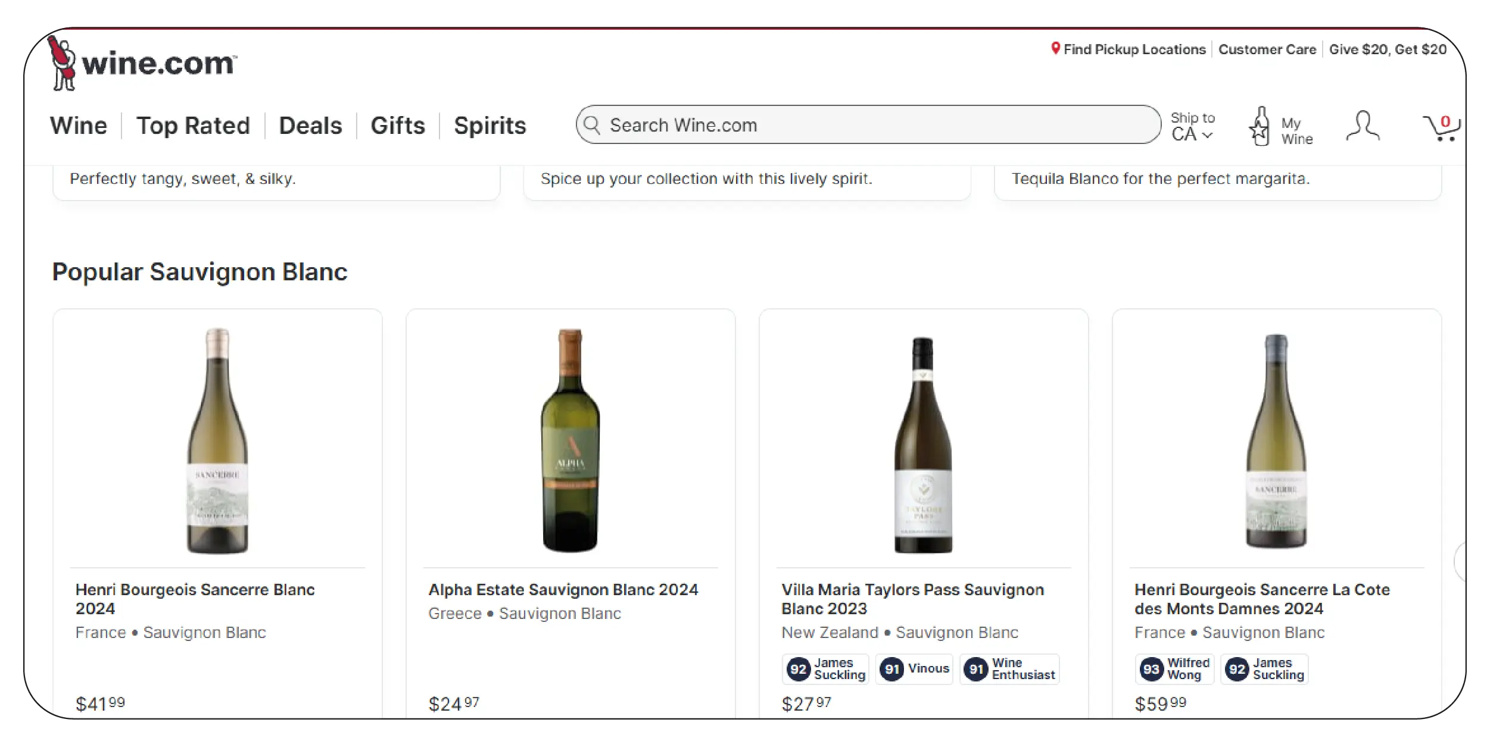The image size is (1487, 738).
Task: Click the search magnifier icon
Action: (591, 125)
